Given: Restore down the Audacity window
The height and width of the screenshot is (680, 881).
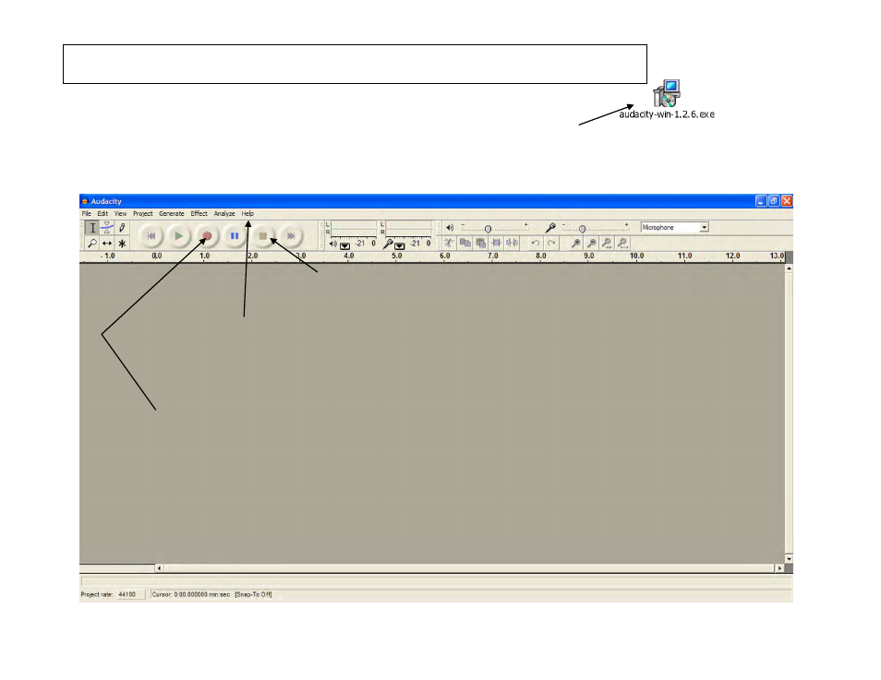Looking at the screenshot, I should pyautogui.click(x=774, y=201).
